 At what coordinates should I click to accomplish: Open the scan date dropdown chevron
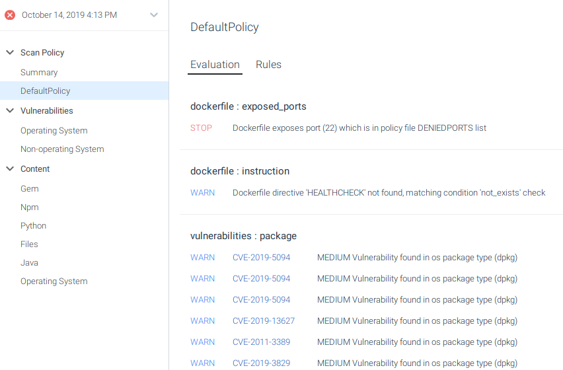[x=154, y=15]
